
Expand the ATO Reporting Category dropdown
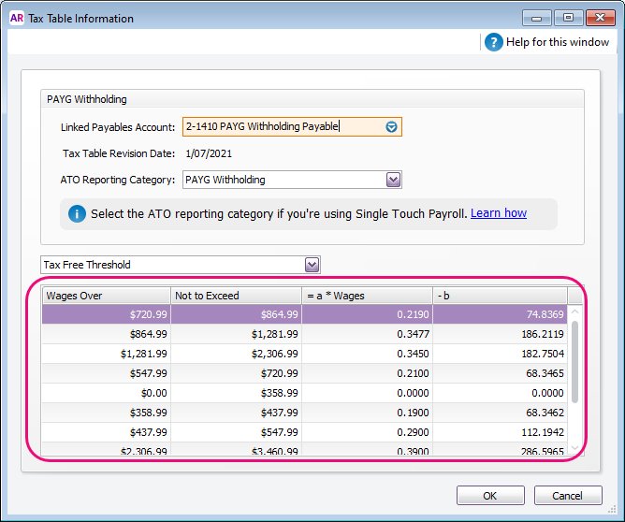click(x=393, y=180)
